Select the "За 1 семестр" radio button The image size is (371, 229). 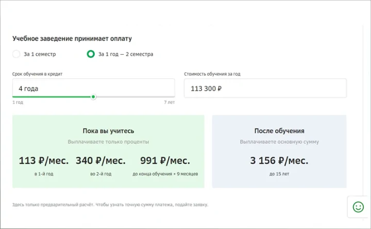point(16,54)
